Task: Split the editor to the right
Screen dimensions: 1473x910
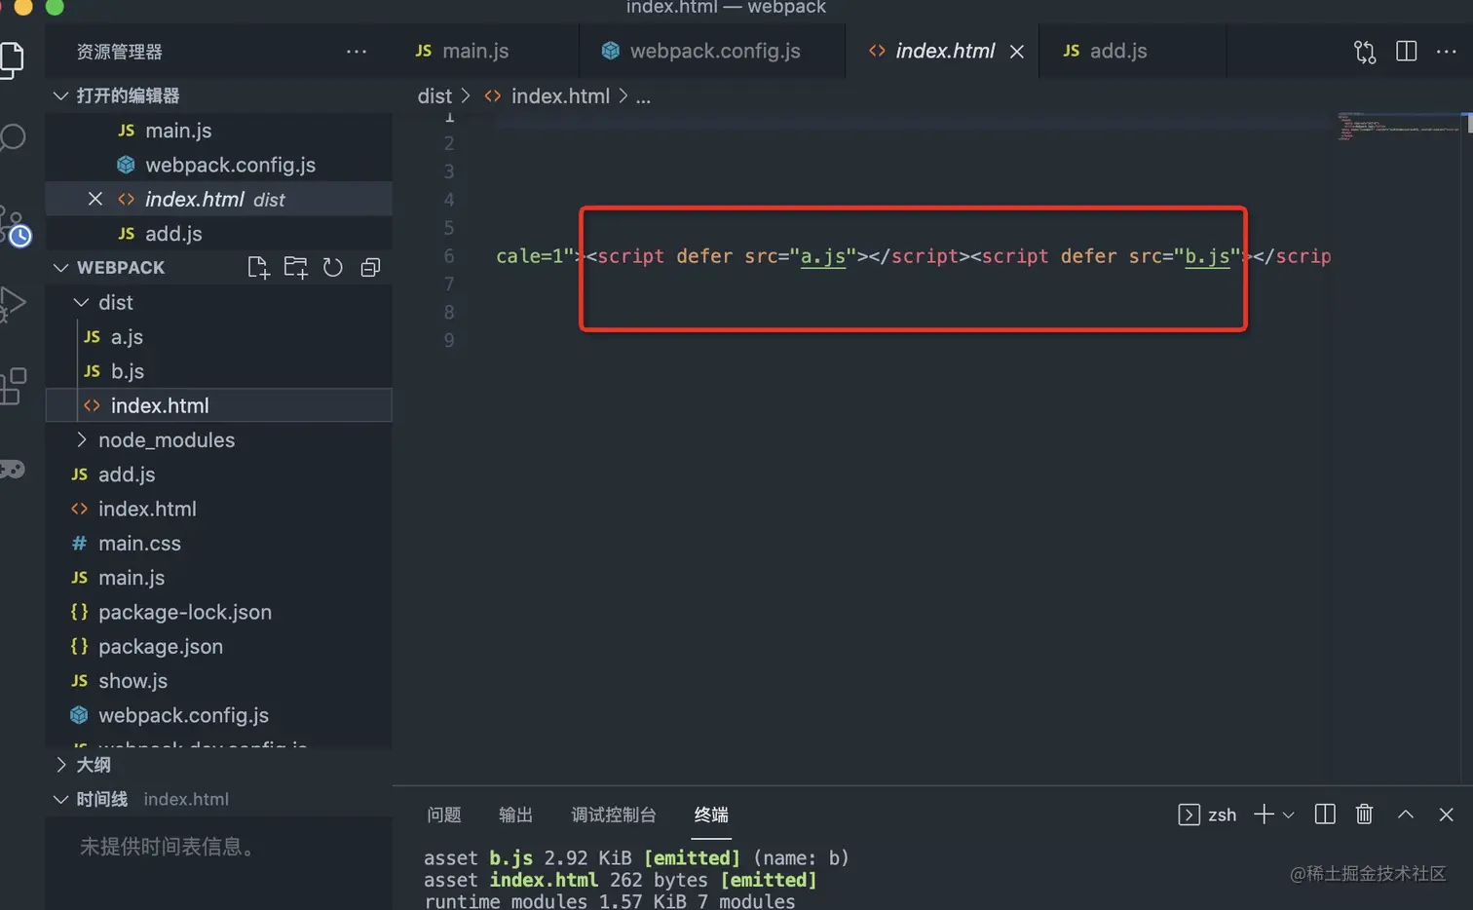Action: (1407, 52)
